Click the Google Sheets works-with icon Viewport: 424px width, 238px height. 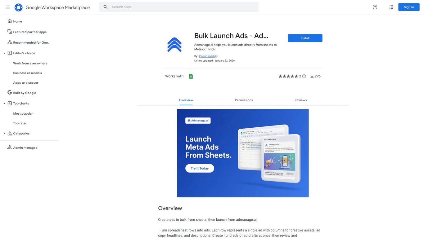coord(191,76)
